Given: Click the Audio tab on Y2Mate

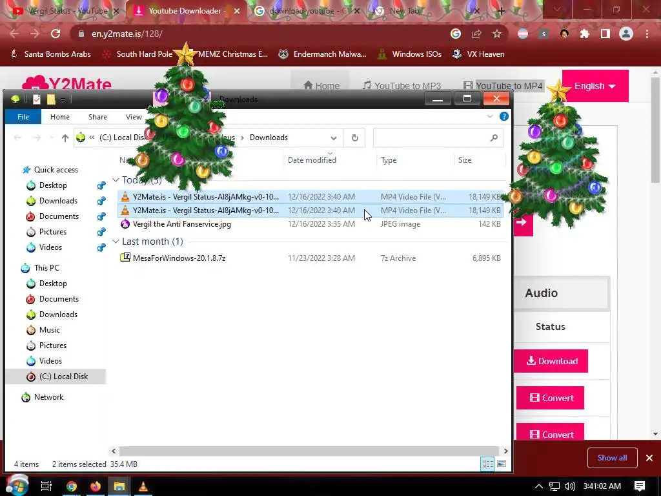Looking at the screenshot, I should click(x=542, y=293).
